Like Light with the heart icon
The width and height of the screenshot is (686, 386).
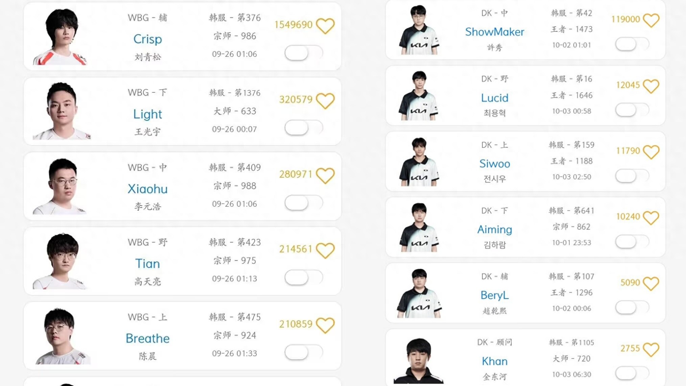(x=325, y=100)
